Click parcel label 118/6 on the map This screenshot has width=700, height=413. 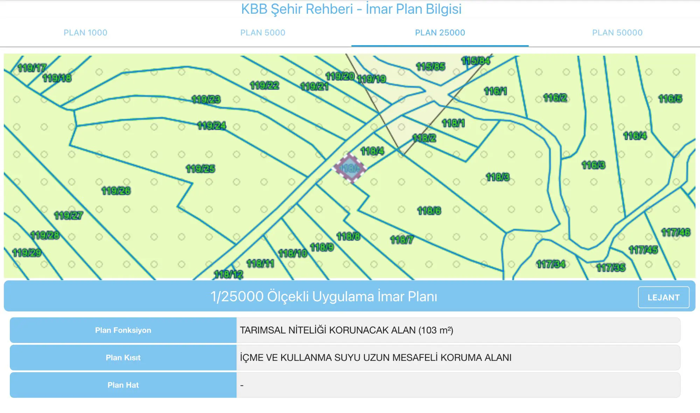pyautogui.click(x=429, y=211)
